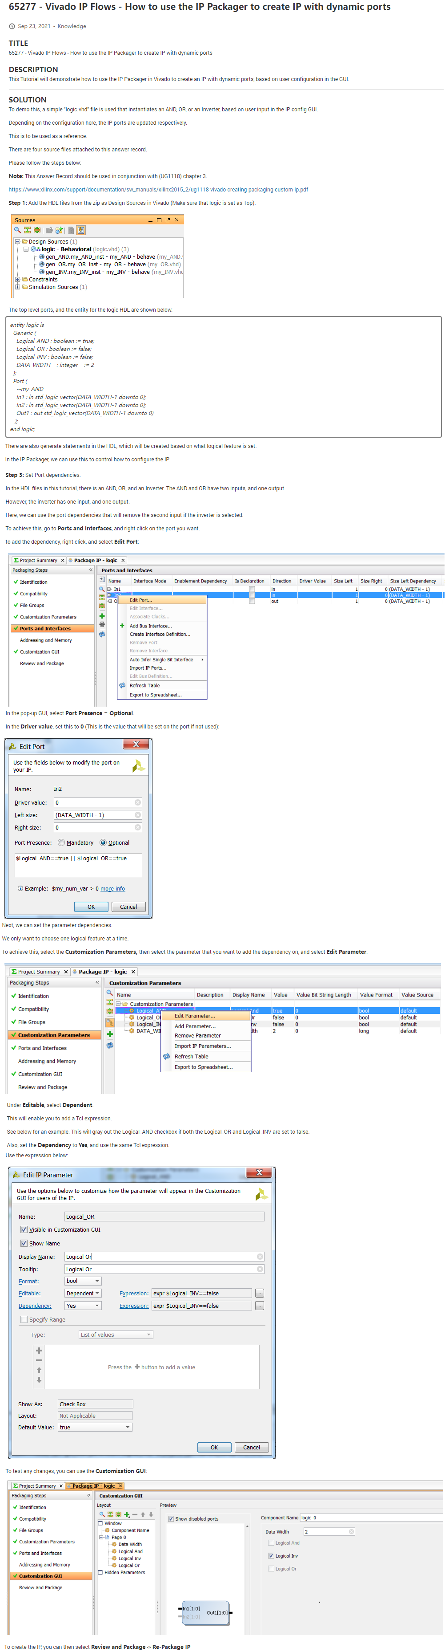445x1652 pixels.
Task: Click green plus icon beside Ports and Interfaces table
Action: 102,616
